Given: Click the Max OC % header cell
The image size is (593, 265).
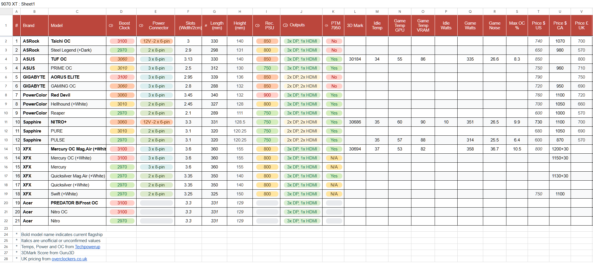Looking at the screenshot, I should (x=517, y=26).
